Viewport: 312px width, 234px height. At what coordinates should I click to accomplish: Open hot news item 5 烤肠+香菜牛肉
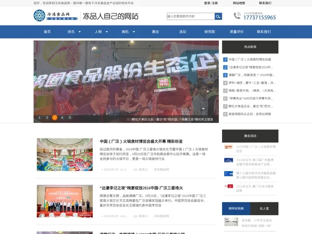point(252,91)
